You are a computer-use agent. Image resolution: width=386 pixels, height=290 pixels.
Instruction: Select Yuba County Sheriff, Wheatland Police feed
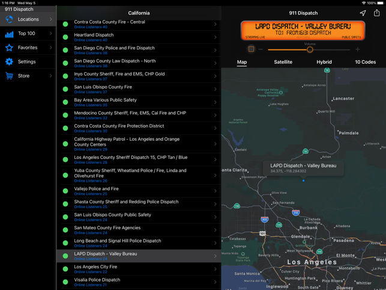(x=139, y=175)
